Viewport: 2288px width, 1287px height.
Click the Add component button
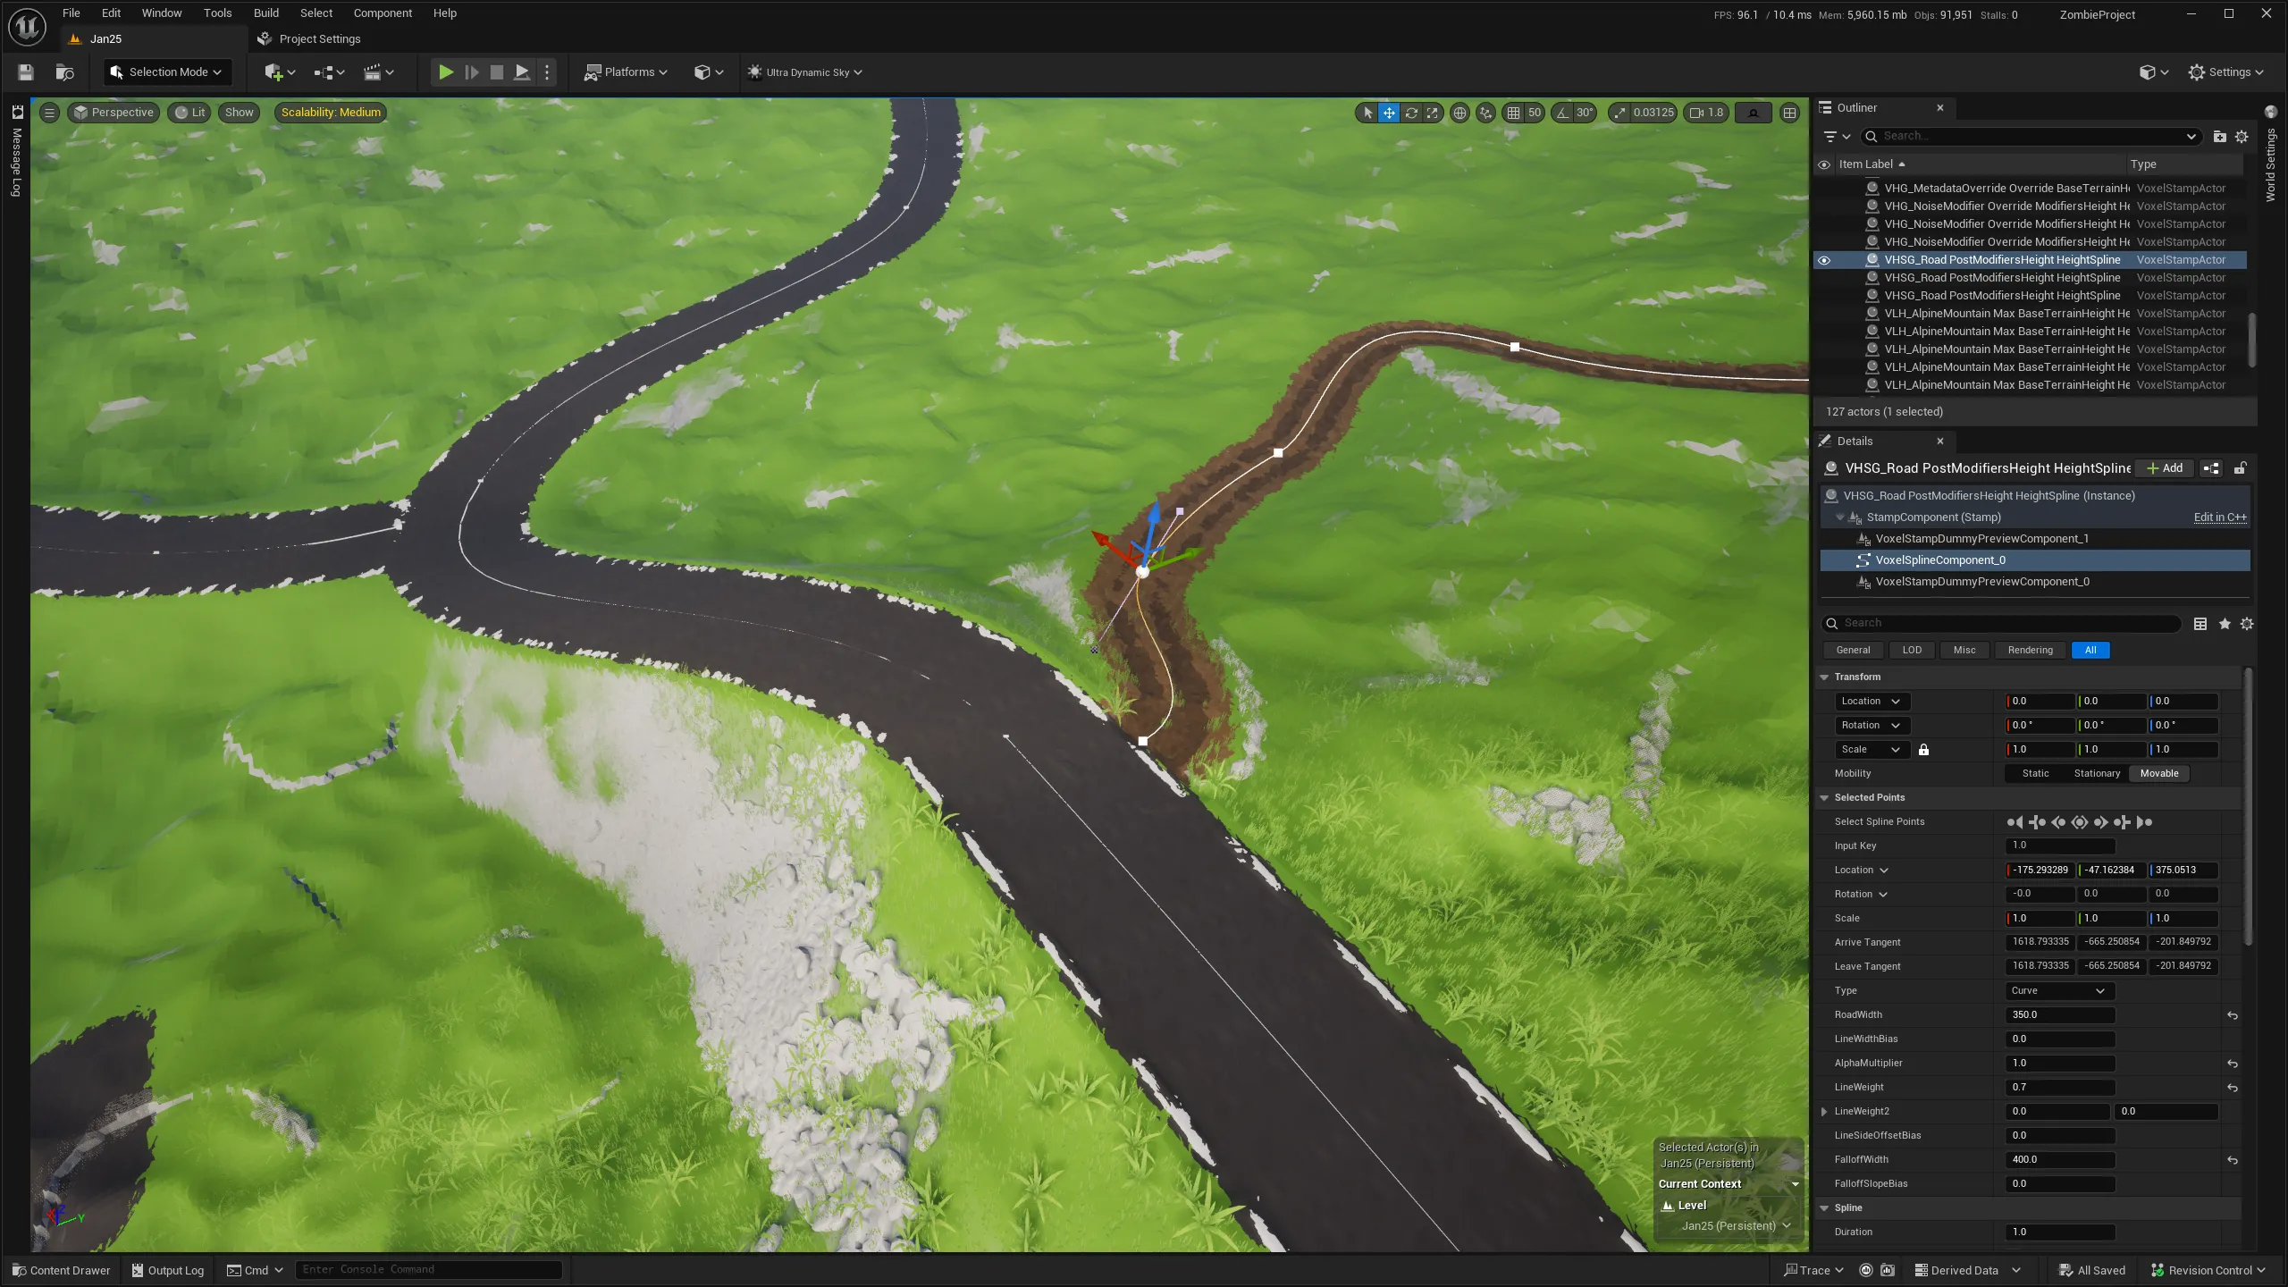(x=2164, y=468)
